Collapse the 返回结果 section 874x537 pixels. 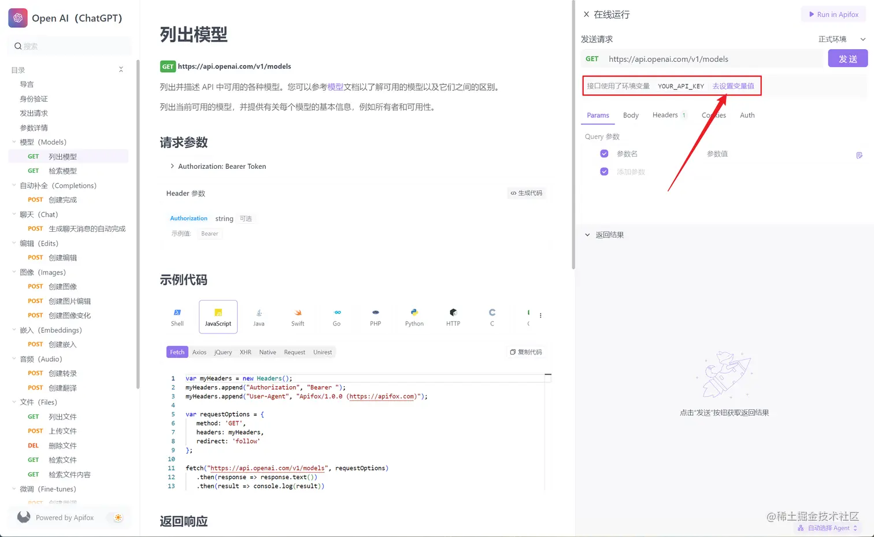(x=587, y=235)
